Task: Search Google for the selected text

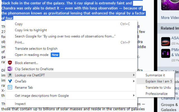Action: (65, 36)
